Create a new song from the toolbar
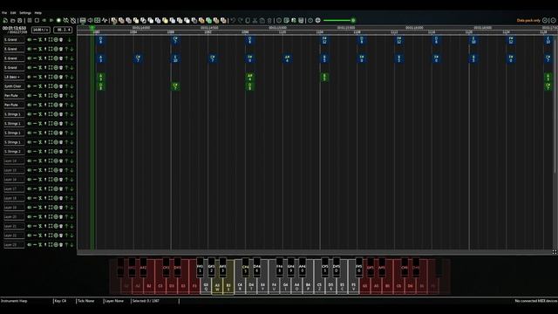 click(5, 21)
